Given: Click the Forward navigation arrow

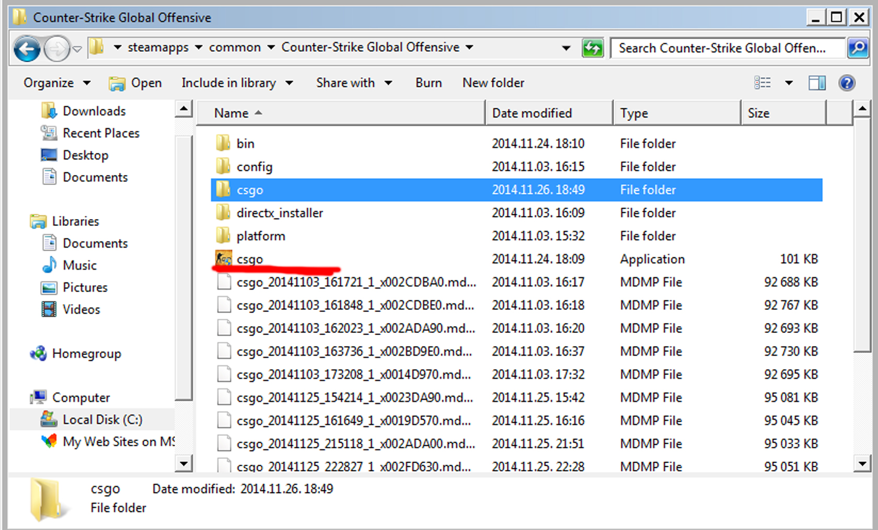Looking at the screenshot, I should [x=56, y=49].
